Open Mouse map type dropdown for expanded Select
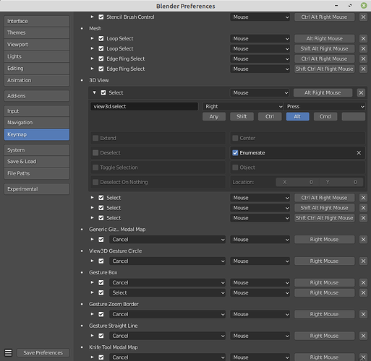The width and height of the screenshot is (371, 361). click(260, 92)
